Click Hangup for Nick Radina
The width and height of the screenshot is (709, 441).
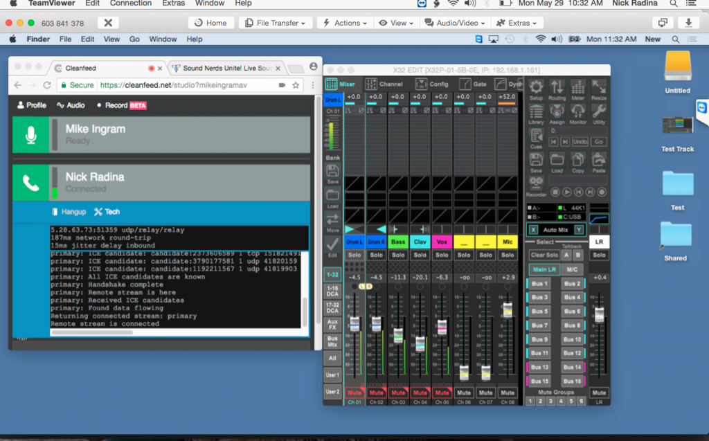tap(69, 212)
